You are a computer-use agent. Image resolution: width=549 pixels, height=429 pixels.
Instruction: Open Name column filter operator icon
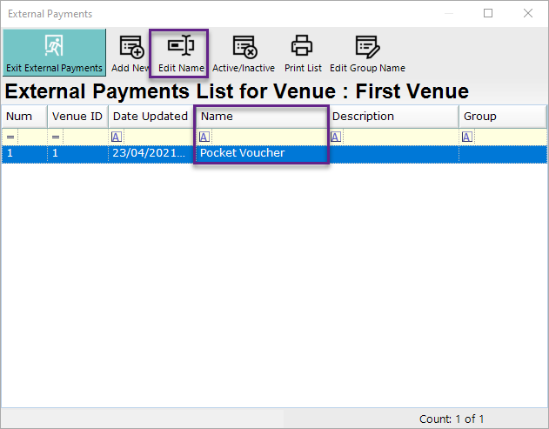click(204, 137)
